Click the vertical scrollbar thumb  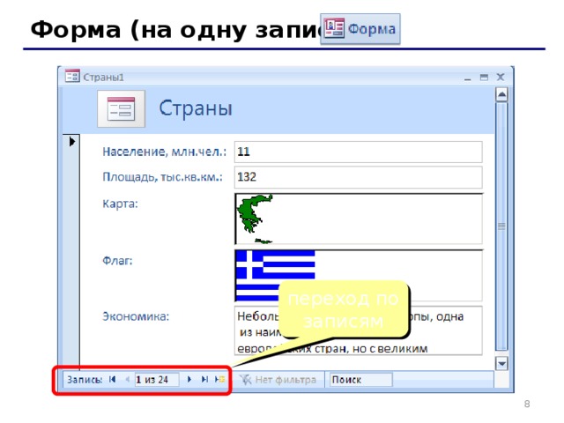tap(501, 226)
